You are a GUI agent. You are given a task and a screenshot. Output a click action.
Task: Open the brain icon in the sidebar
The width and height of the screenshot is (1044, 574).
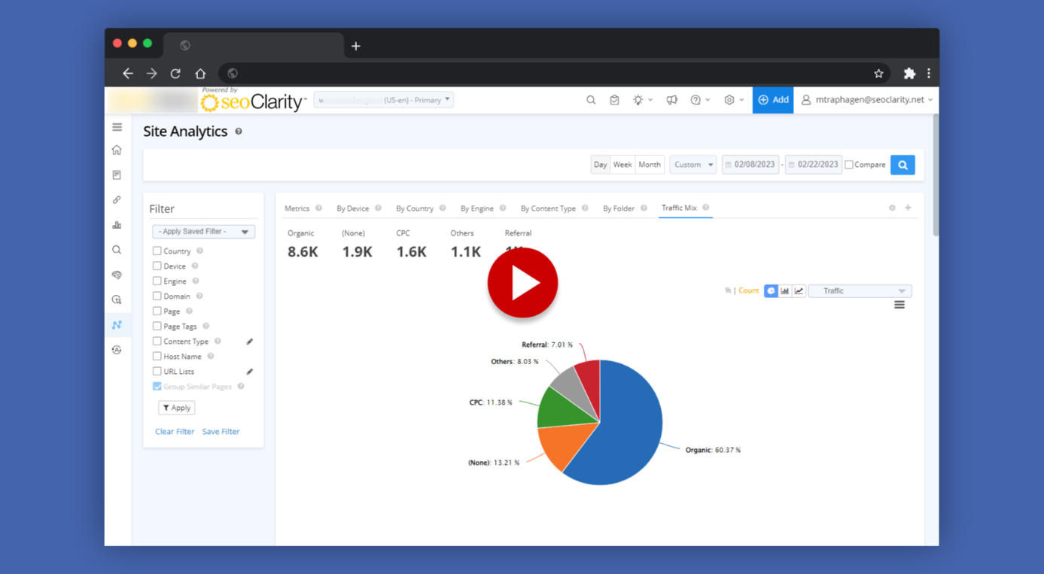click(117, 275)
